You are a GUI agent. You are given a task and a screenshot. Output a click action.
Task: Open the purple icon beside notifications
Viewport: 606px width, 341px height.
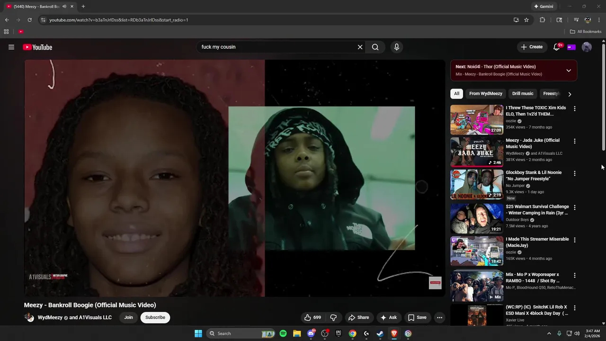571,47
